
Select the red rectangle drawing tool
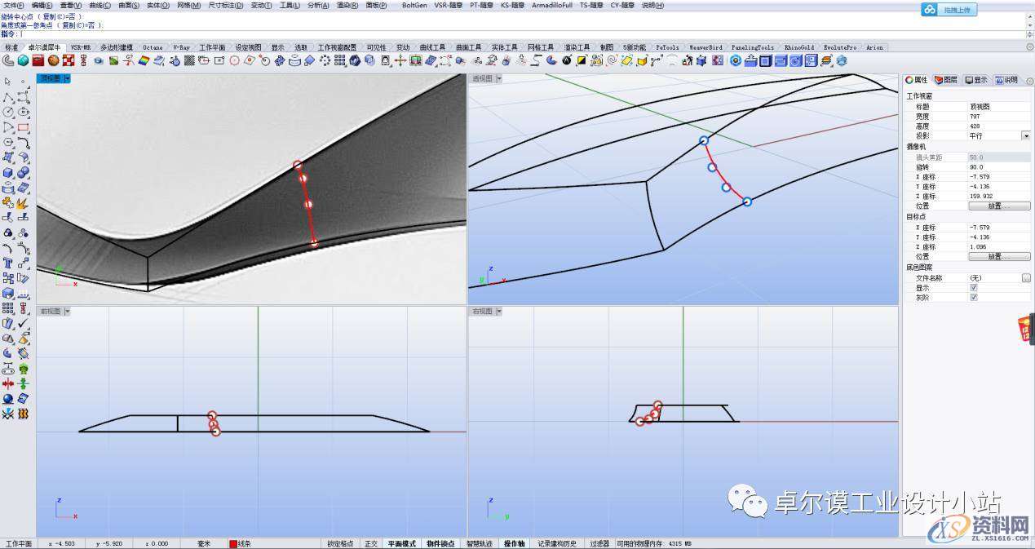(23, 127)
